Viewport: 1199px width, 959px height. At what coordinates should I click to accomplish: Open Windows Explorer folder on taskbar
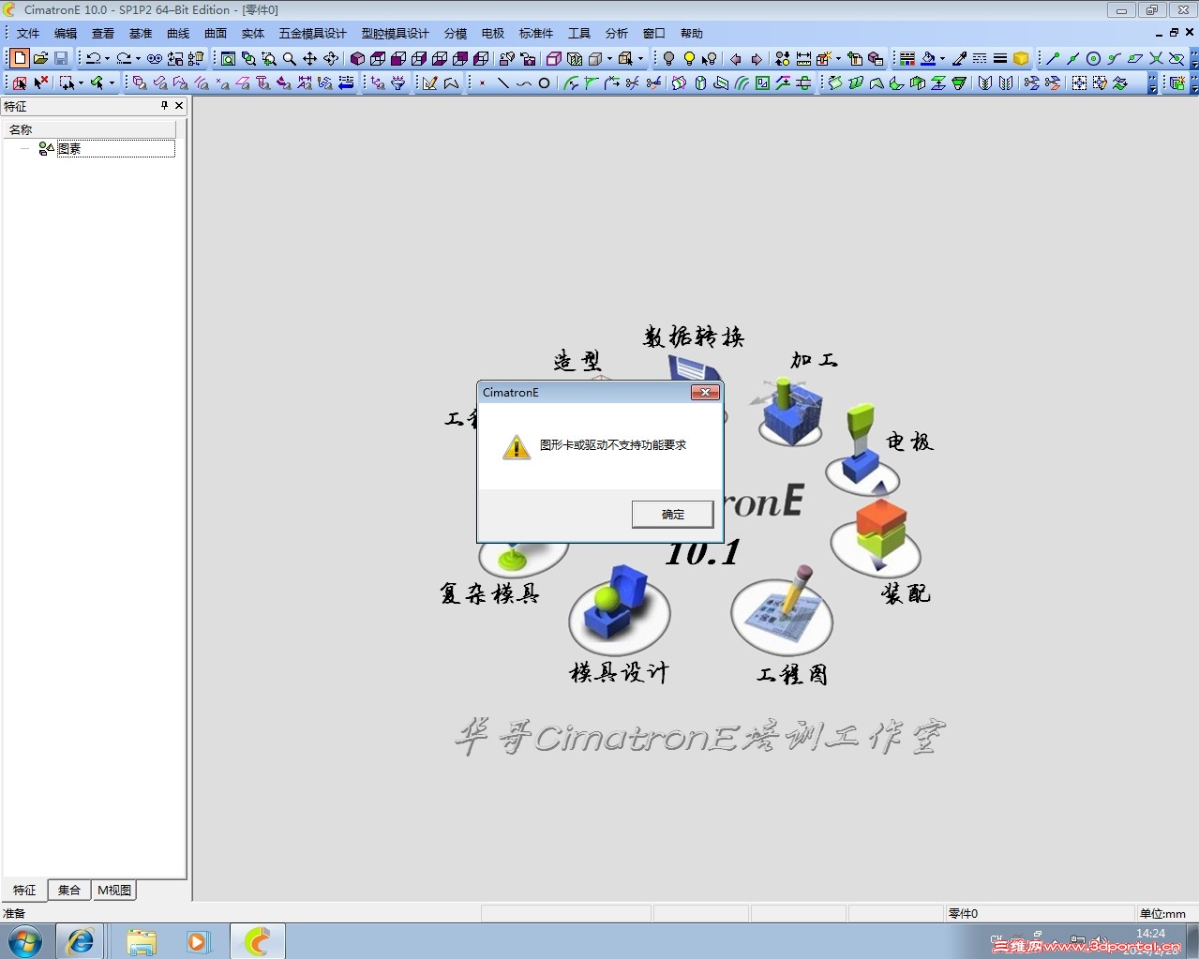tap(142, 941)
